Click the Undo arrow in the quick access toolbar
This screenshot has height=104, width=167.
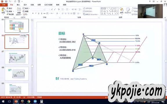pos(10,1)
